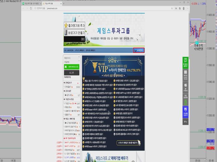Click the dollar-sign VIP floating sidebar icon
The height and width of the screenshot is (162, 217).
[x=185, y=88]
